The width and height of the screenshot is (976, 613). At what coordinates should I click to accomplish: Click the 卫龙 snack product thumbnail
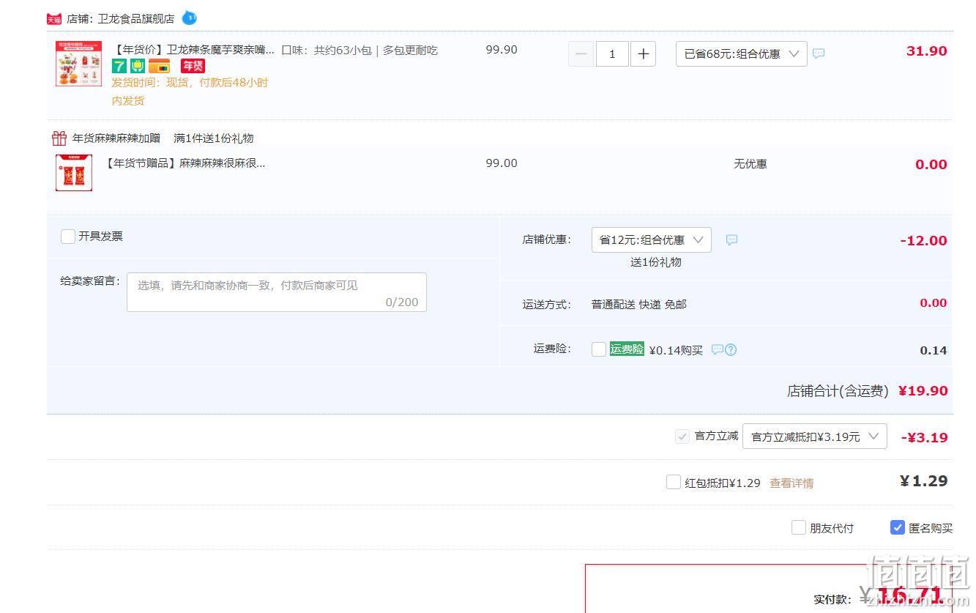click(78, 64)
